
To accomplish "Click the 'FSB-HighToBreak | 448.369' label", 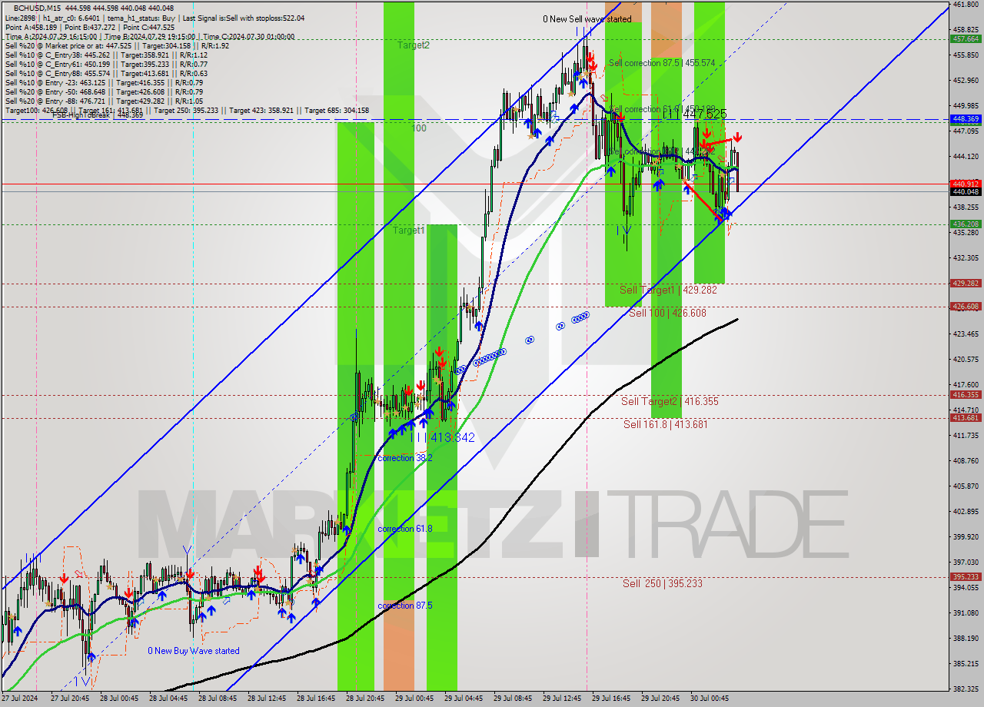I will point(98,115).
